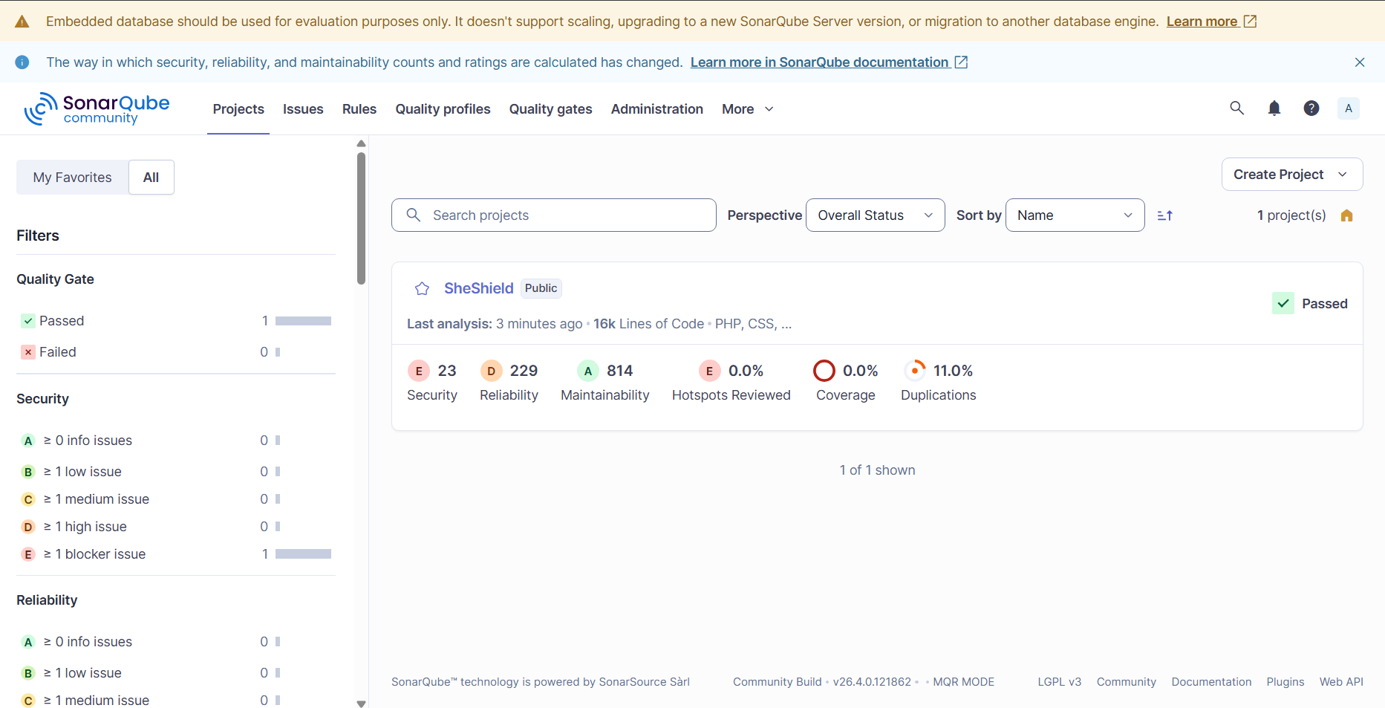Image resolution: width=1385 pixels, height=708 pixels.
Task: Click the 11.0% Duplications value
Action: click(x=953, y=371)
